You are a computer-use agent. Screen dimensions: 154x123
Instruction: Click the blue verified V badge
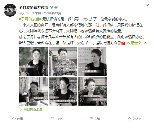click(52, 7)
